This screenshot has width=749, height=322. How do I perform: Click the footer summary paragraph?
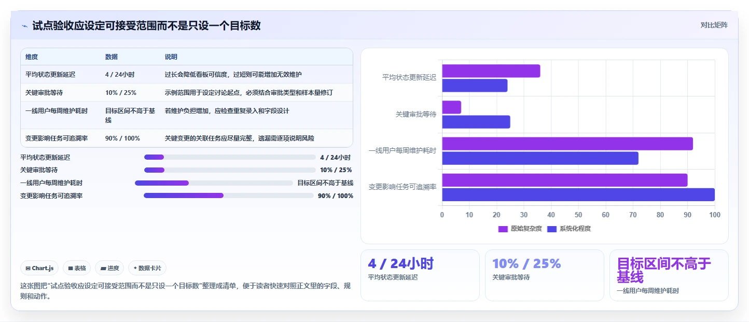186,291
